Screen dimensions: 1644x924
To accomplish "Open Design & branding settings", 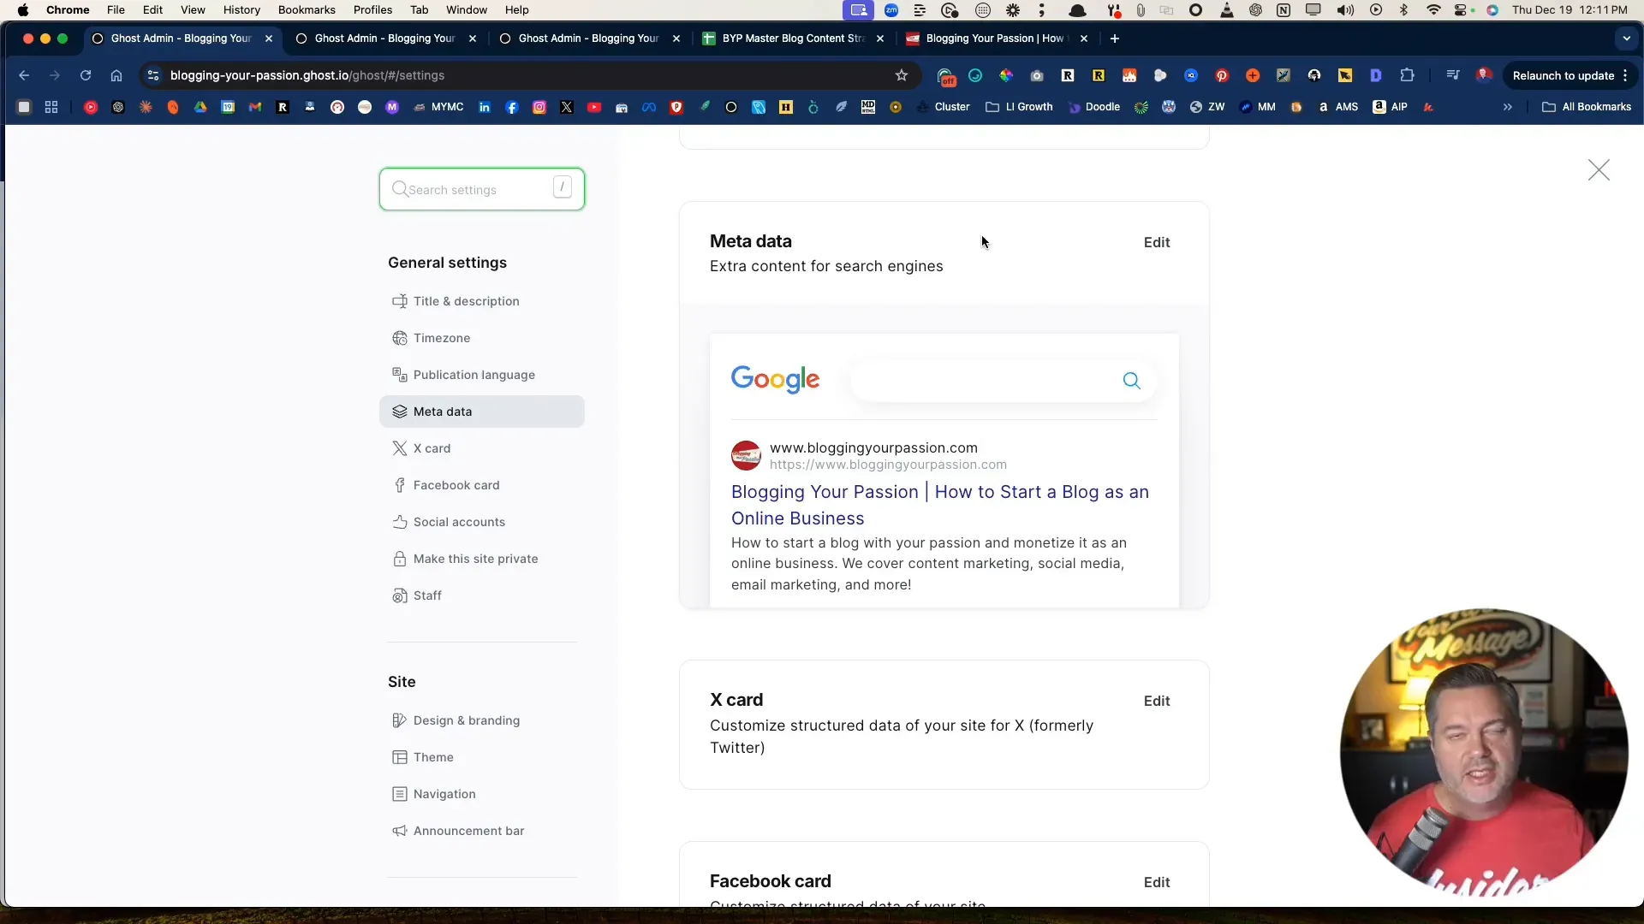I will 466,720.
